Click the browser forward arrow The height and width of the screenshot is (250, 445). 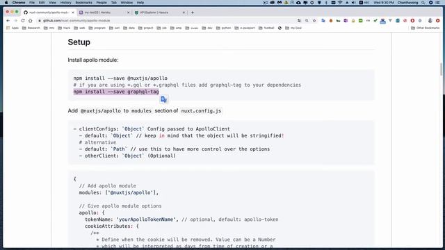[15, 21]
